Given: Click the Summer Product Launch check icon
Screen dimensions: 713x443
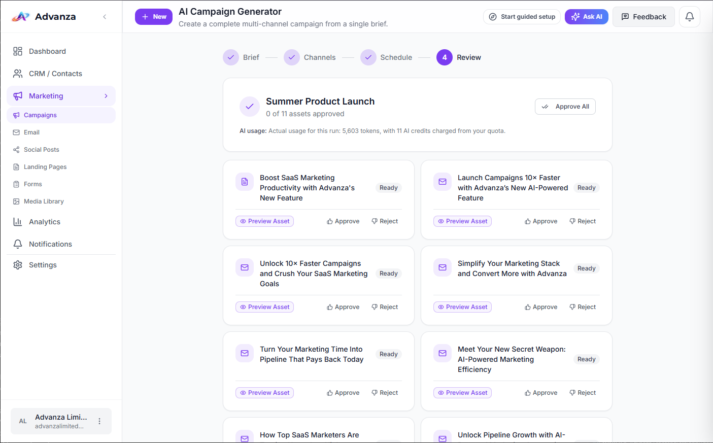Looking at the screenshot, I should (x=250, y=107).
